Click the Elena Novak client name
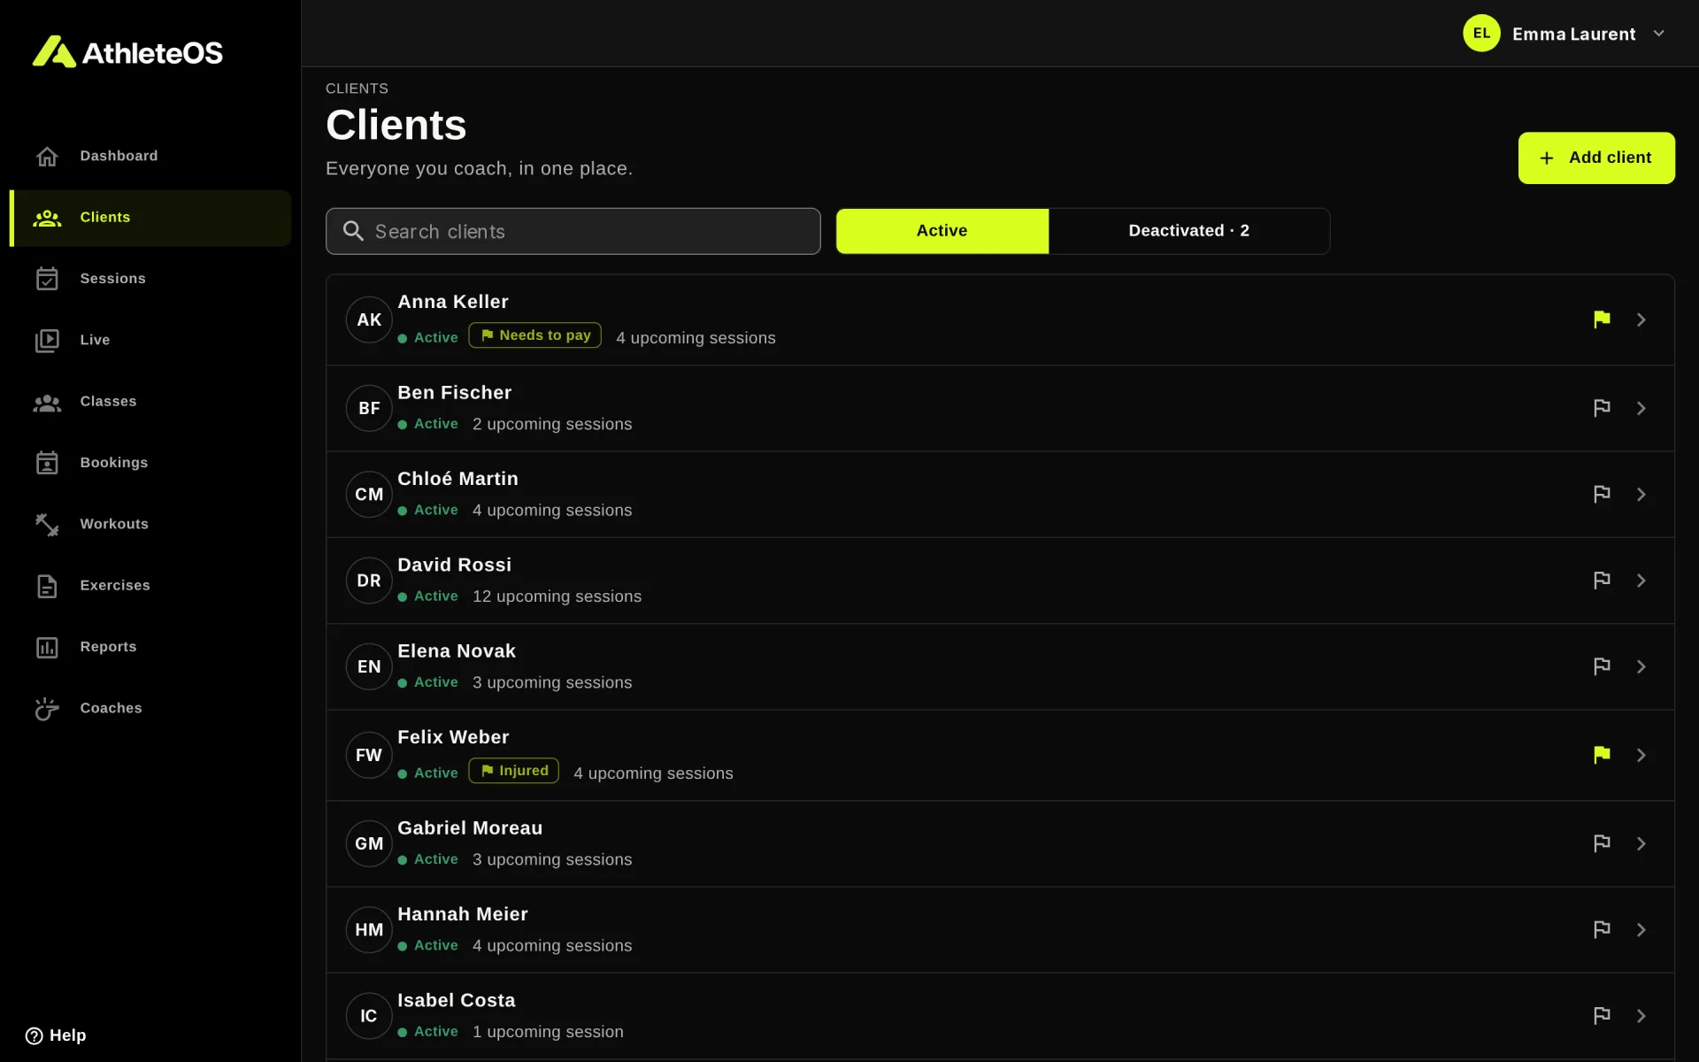Viewport: 1699px width, 1062px height. pos(457,651)
